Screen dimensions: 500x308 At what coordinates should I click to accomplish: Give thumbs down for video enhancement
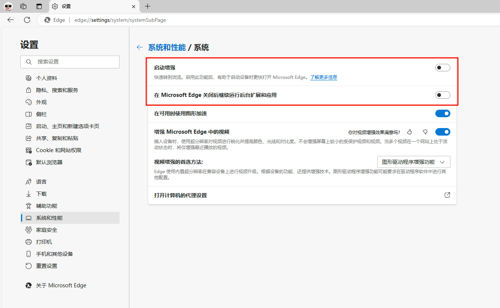pyautogui.click(x=425, y=132)
